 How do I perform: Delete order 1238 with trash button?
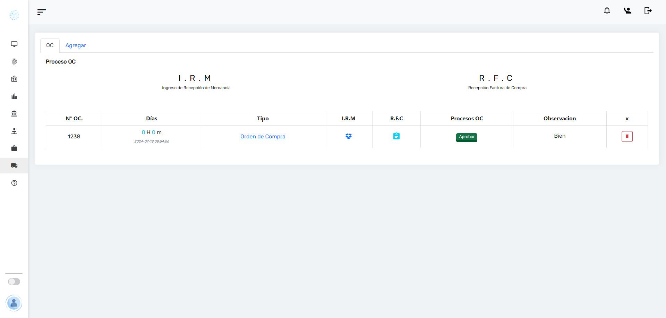(627, 137)
